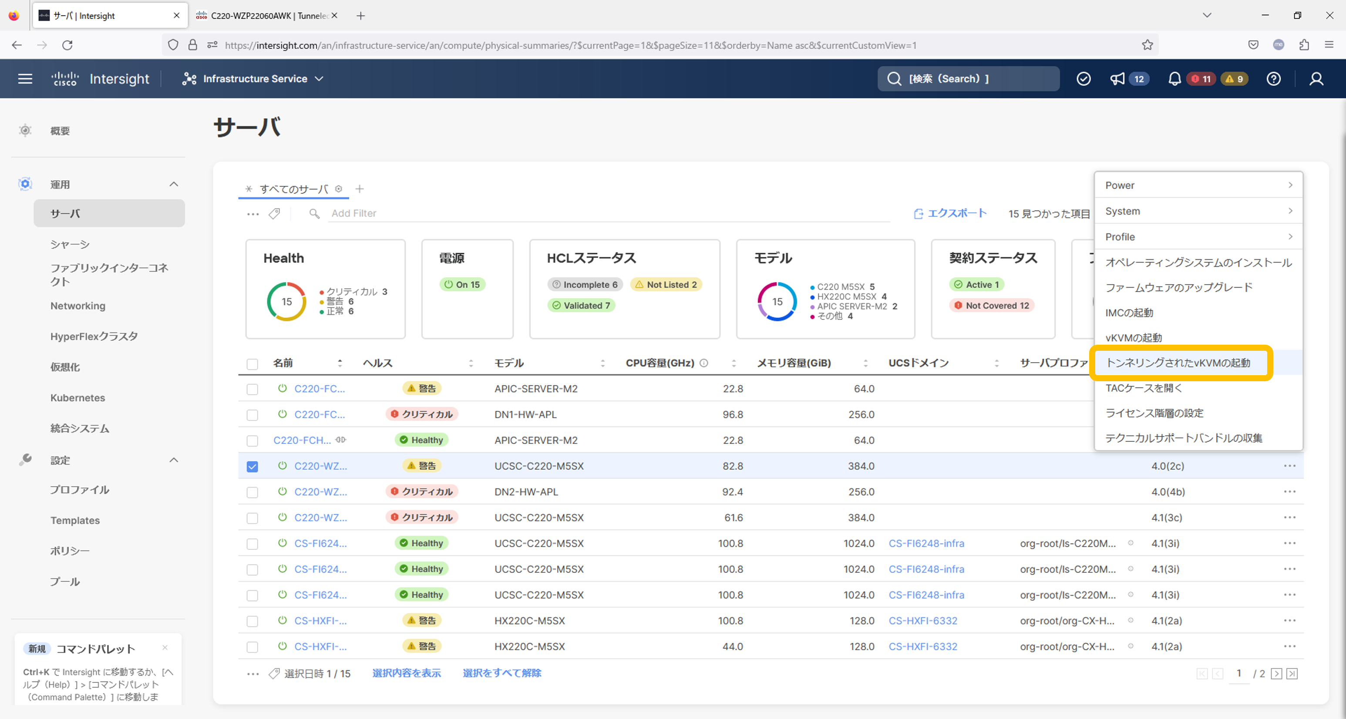This screenshot has height=719, width=1346.
Task: Click the requests checkmark icon in the header
Action: (1083, 78)
